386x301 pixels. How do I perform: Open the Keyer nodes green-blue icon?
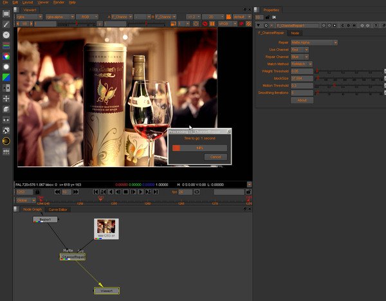[x=6, y=77]
